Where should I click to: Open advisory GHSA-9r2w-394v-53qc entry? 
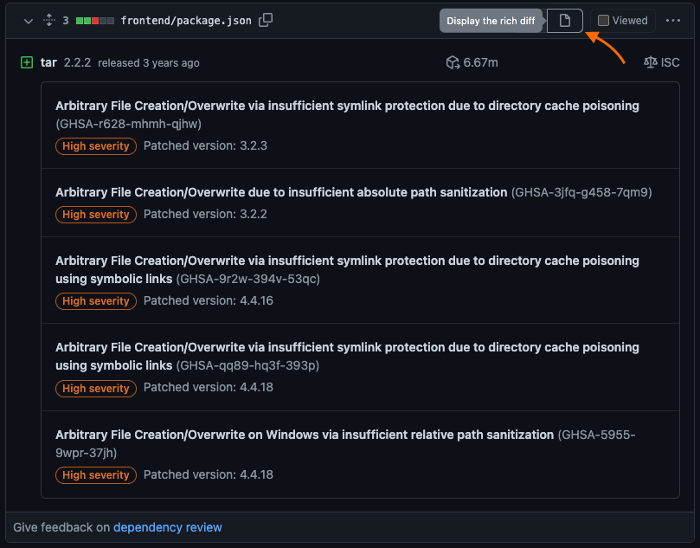click(x=347, y=261)
